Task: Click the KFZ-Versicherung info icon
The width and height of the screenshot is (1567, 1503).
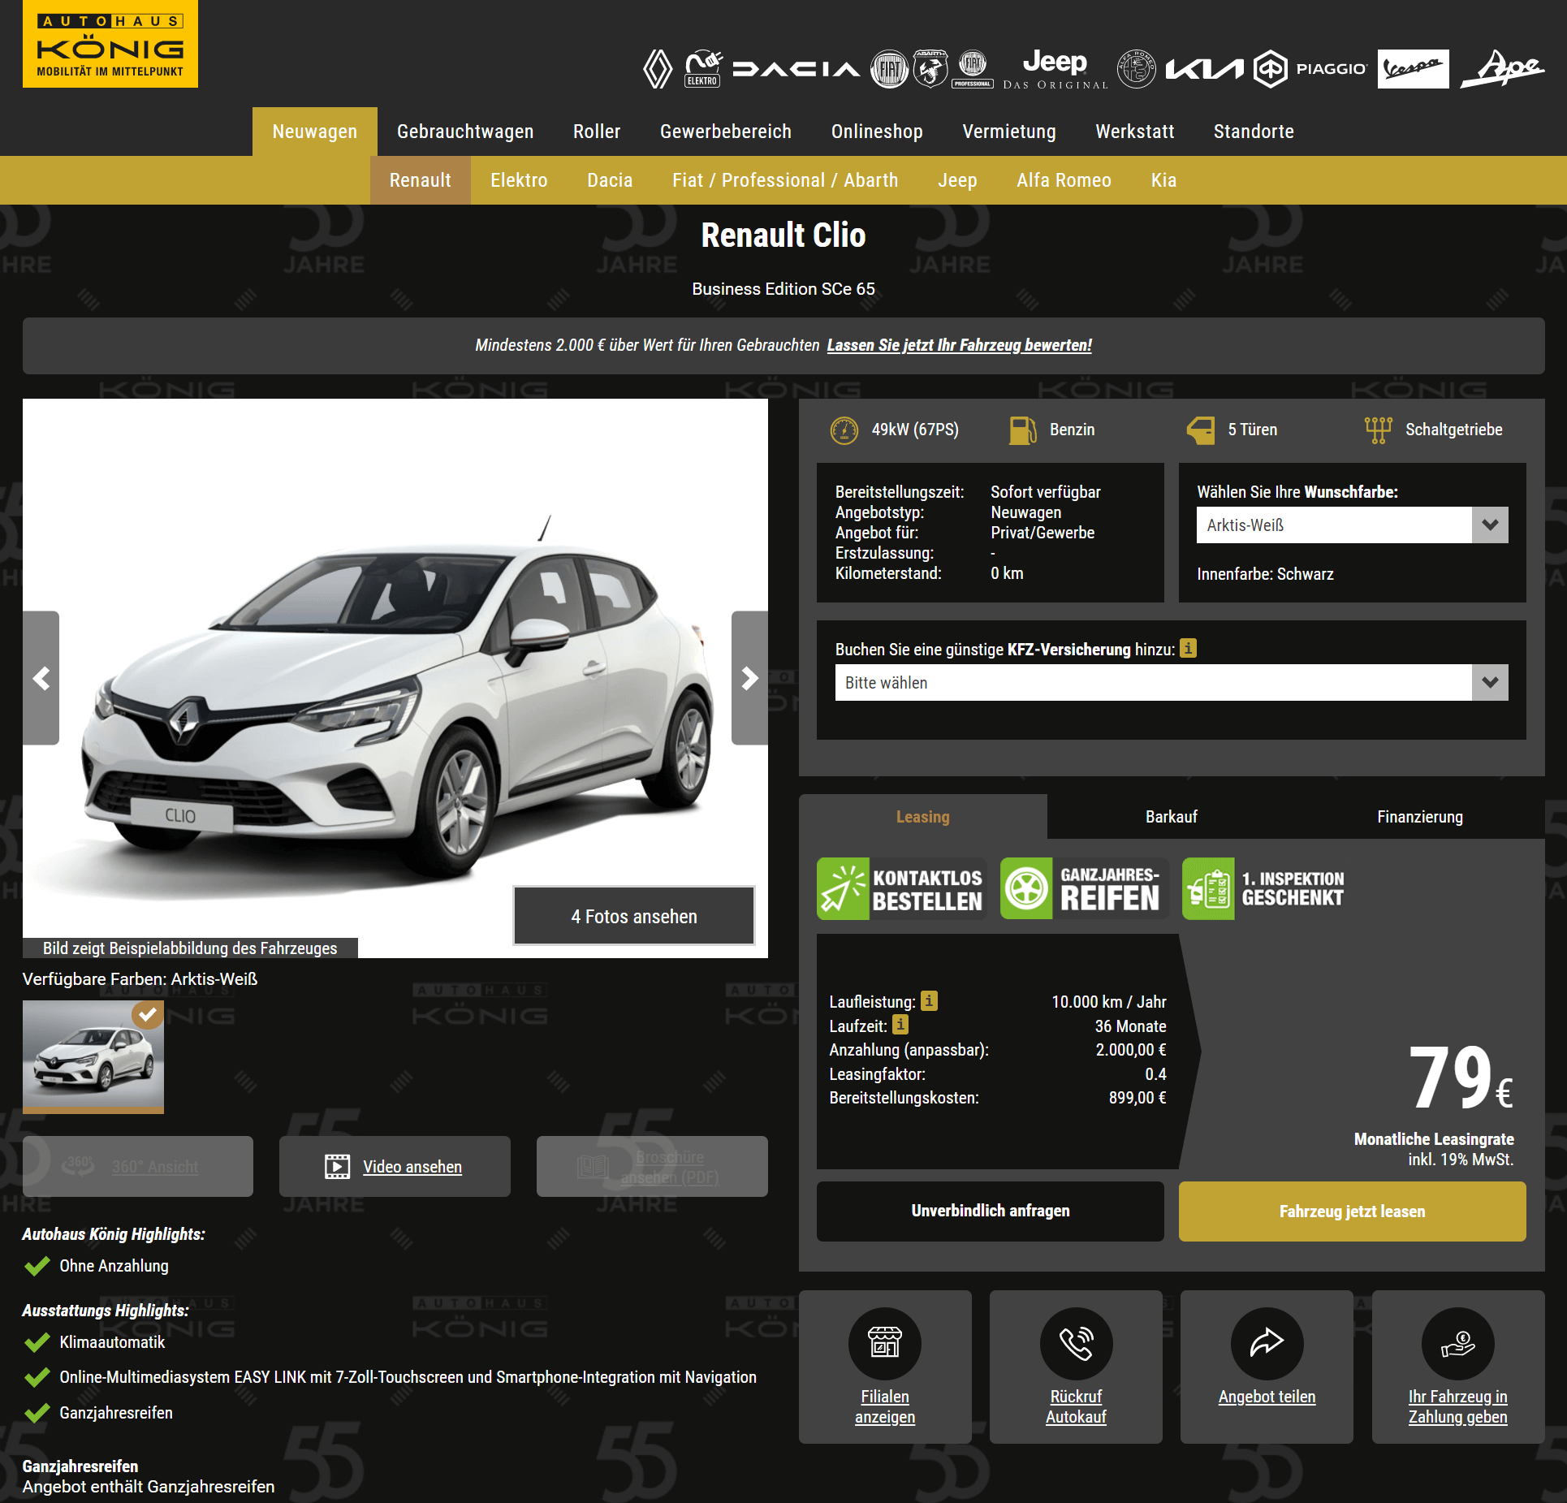Action: [x=1188, y=648]
